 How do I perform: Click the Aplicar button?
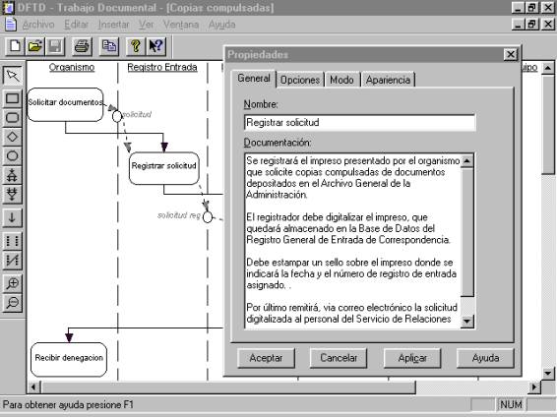pos(412,358)
